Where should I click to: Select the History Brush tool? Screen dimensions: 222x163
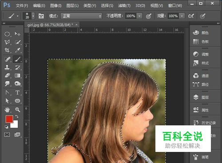click(x=18, y=67)
